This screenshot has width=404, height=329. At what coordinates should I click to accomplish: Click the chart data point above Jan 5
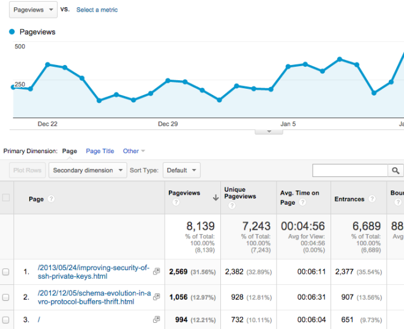[288, 67]
